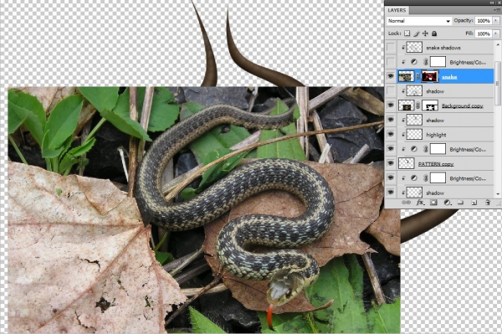This screenshot has width=502, height=334.
Task: Open the new fill or adjustment layer icon
Action: click(x=448, y=203)
